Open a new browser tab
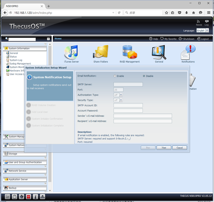The image size is (214, 202). tap(48, 6)
